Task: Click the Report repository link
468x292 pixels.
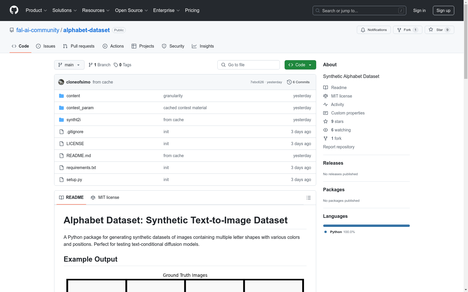Action: point(339,147)
